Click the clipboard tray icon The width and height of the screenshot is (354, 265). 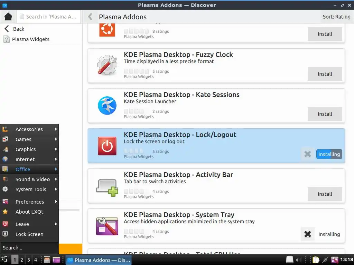coord(316,260)
